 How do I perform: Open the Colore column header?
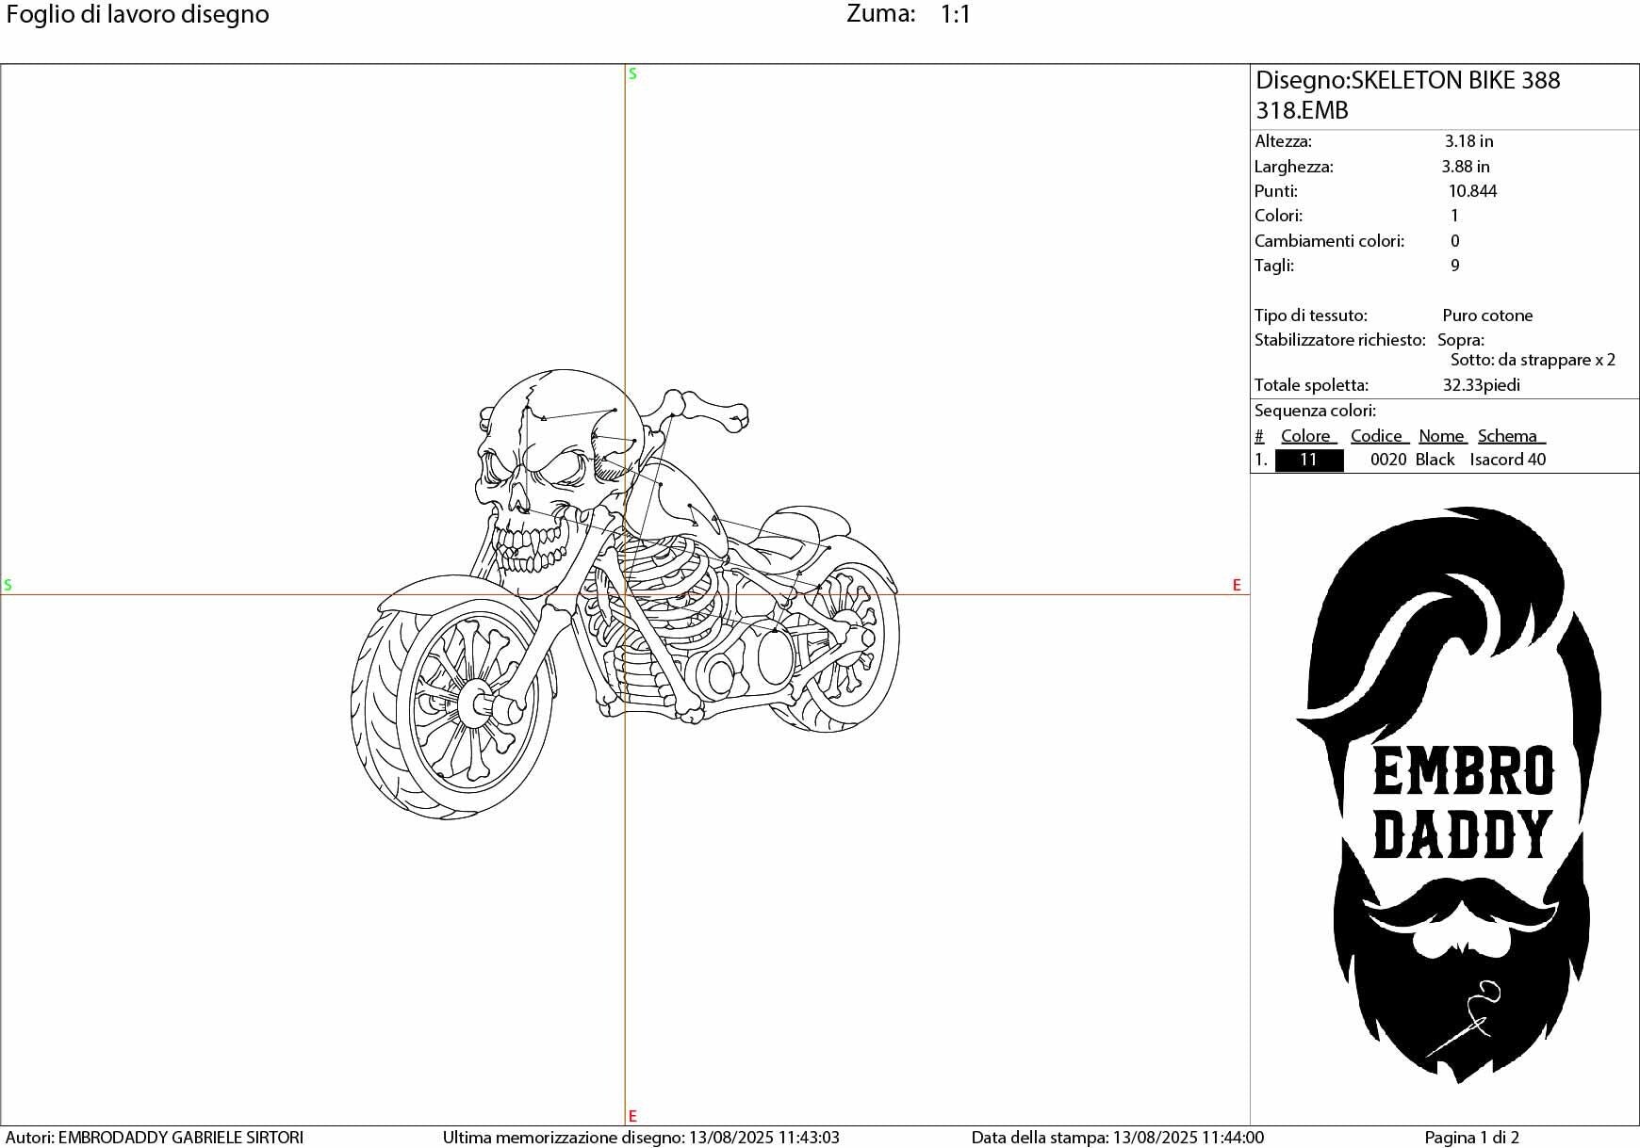1305,435
